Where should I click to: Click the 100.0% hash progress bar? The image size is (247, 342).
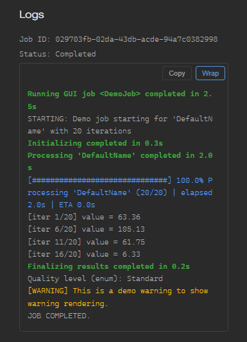(x=99, y=180)
